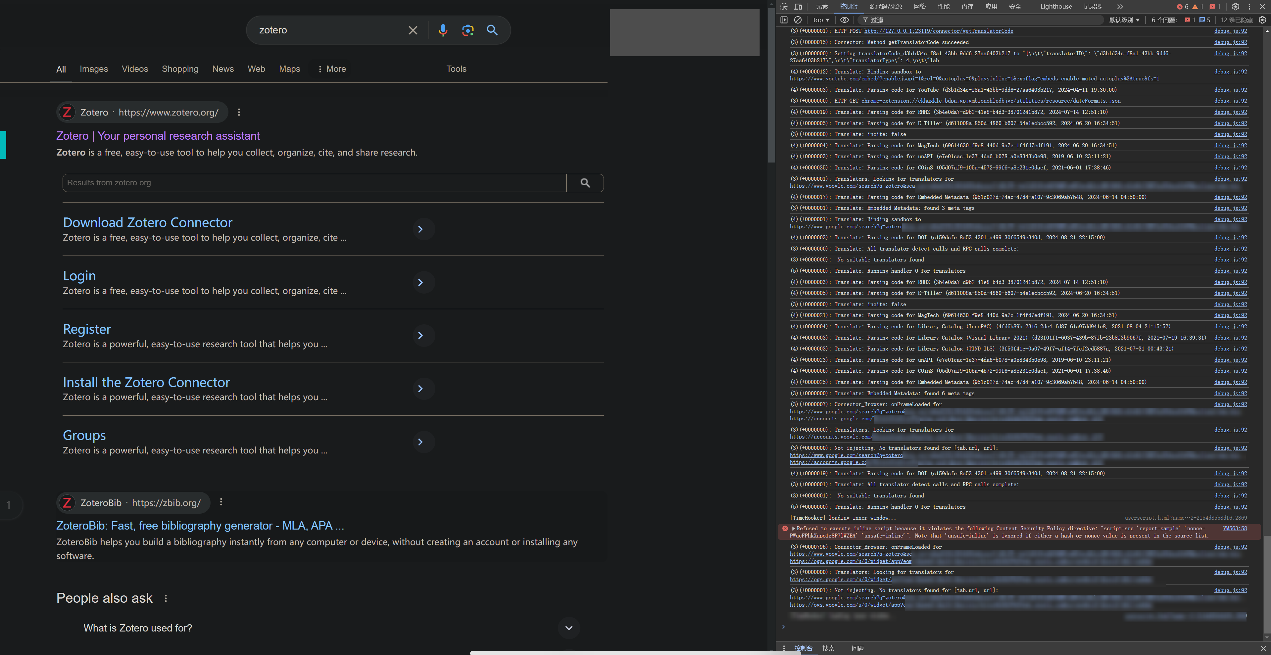The width and height of the screenshot is (1271, 655).
Task: Open the 默认级别 log level dropdown
Action: pos(1124,20)
